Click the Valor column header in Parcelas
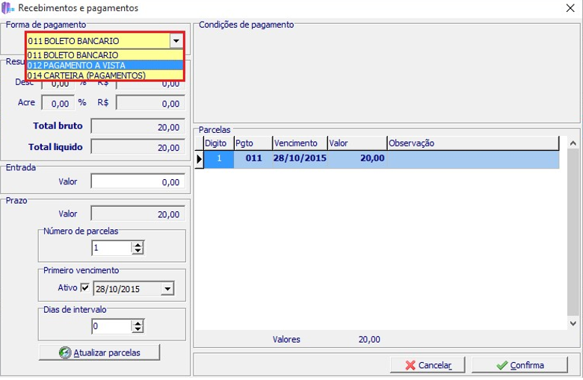The width and height of the screenshot is (583, 380). [x=357, y=143]
